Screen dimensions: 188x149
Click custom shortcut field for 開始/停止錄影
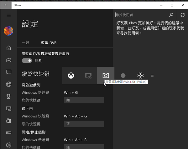pyautogui.click(x=84, y=147)
